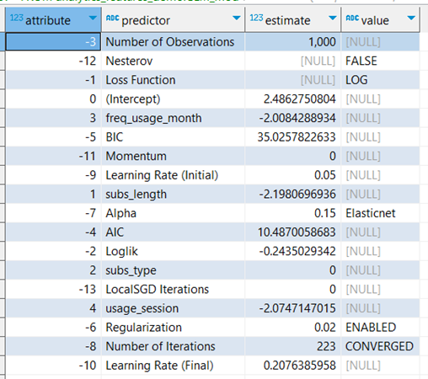The image size is (428, 379).
Task: Select the AIC predictor cell
Action: (x=173, y=232)
